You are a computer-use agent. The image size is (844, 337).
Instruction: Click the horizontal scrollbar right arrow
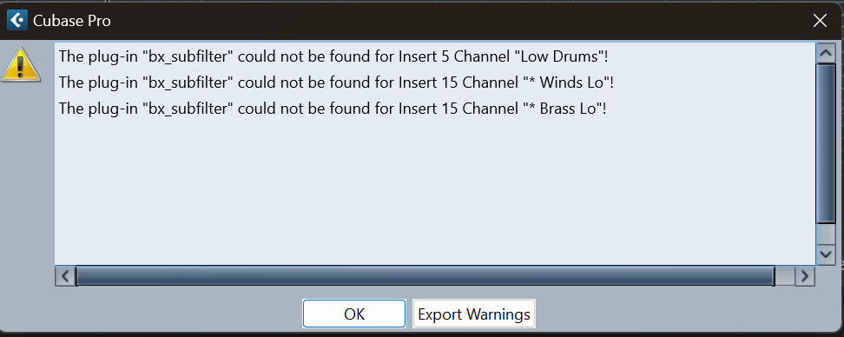[x=805, y=277]
